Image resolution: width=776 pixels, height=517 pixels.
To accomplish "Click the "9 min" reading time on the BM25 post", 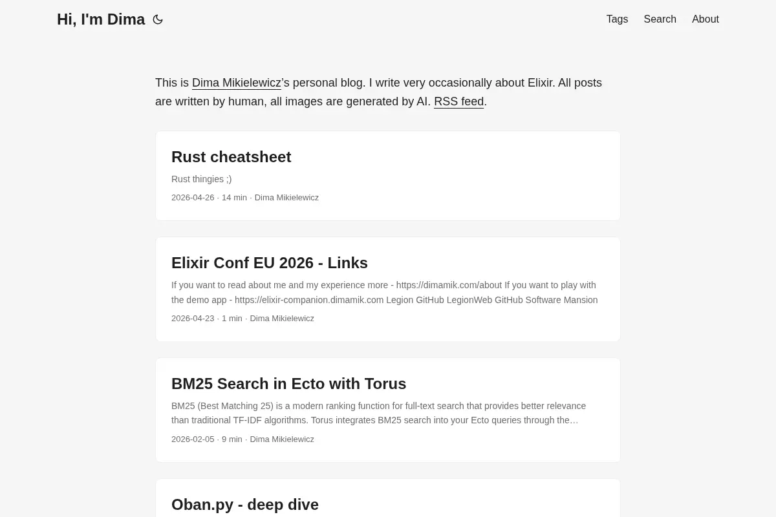I will (232, 439).
